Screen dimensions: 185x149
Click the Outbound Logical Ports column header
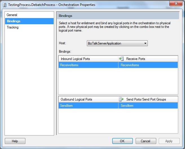tap(88, 99)
